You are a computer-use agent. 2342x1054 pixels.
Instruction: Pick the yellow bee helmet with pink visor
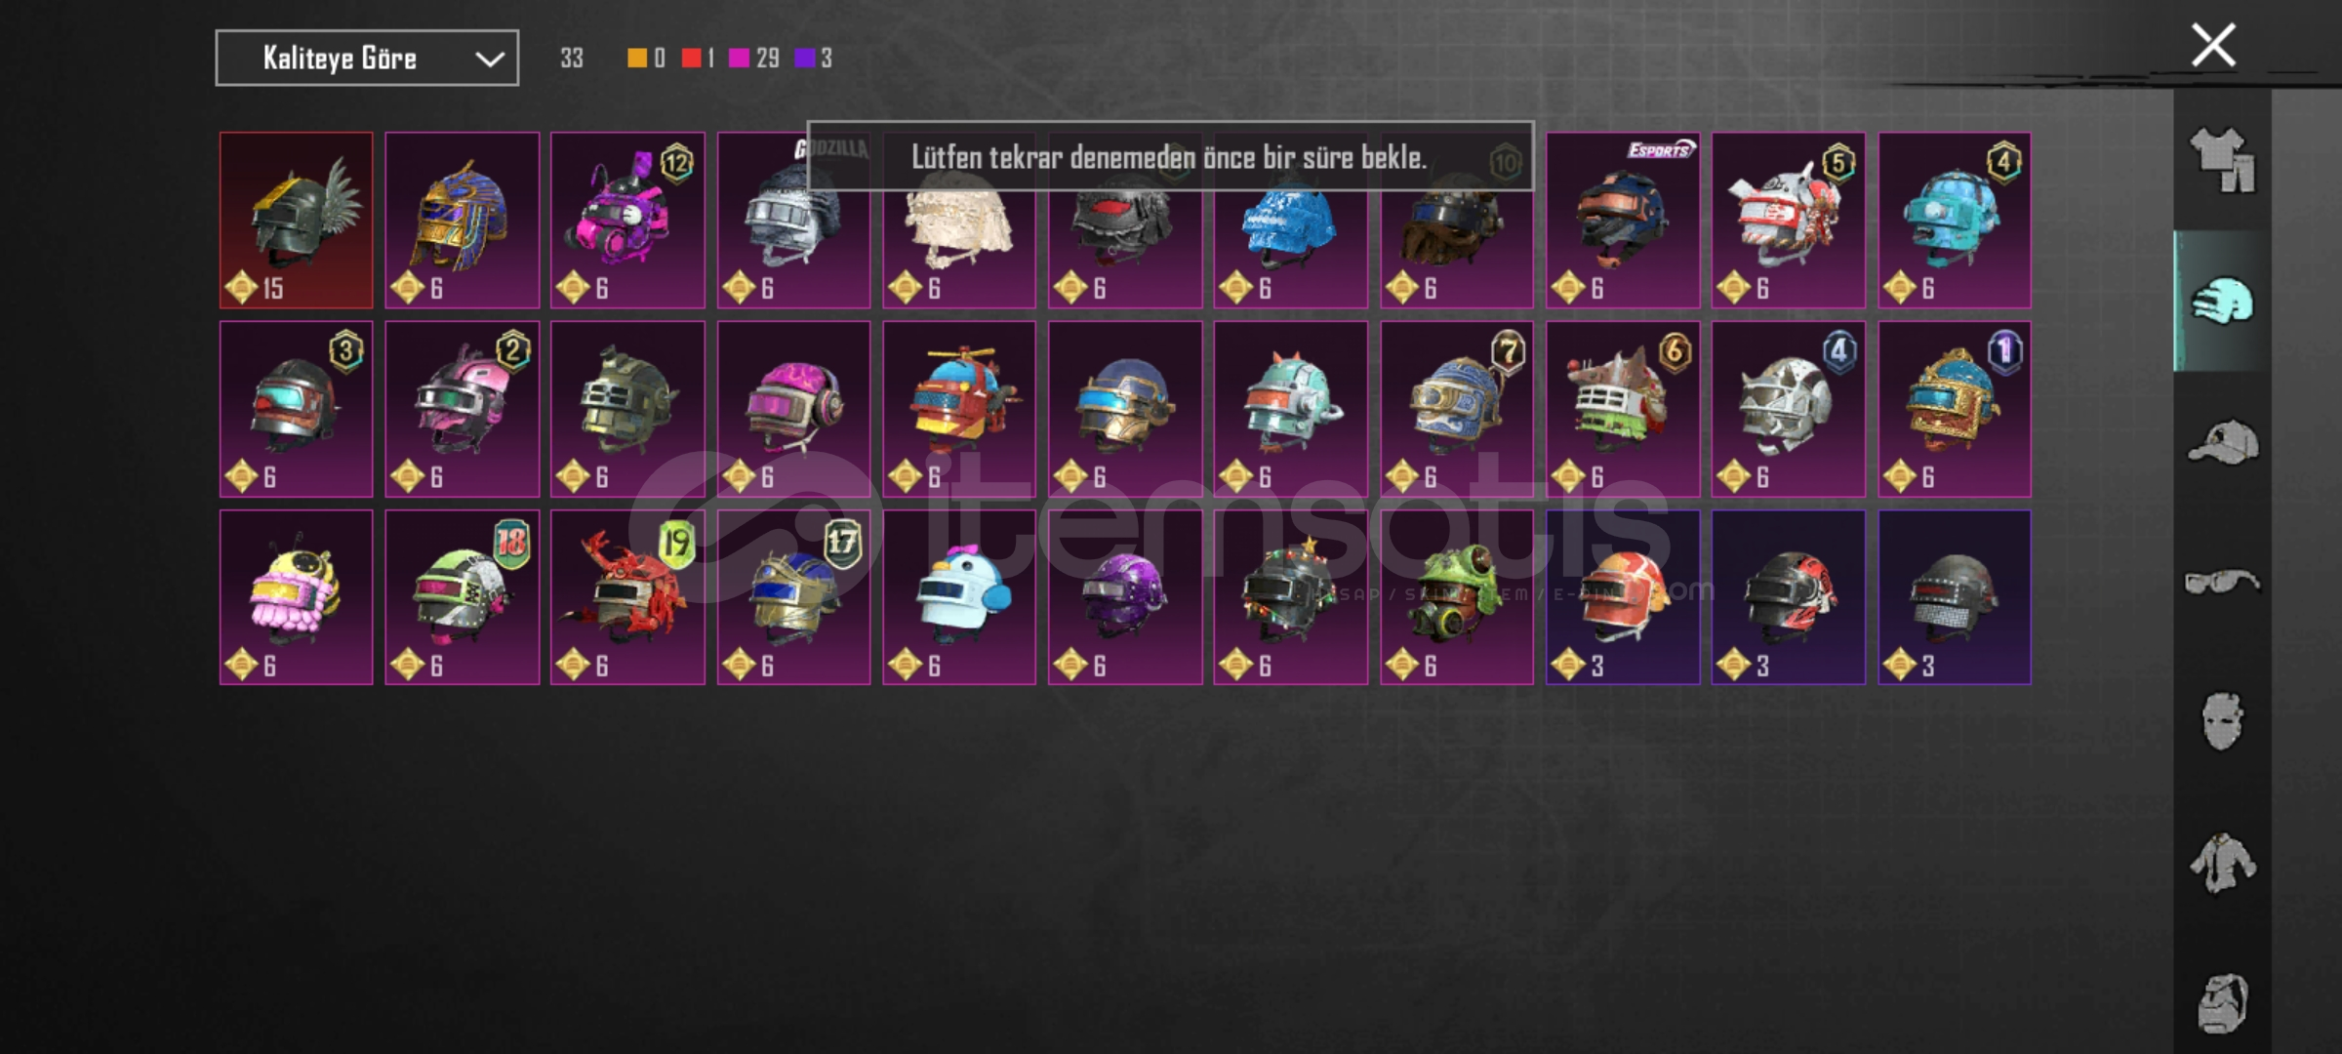[x=297, y=597]
